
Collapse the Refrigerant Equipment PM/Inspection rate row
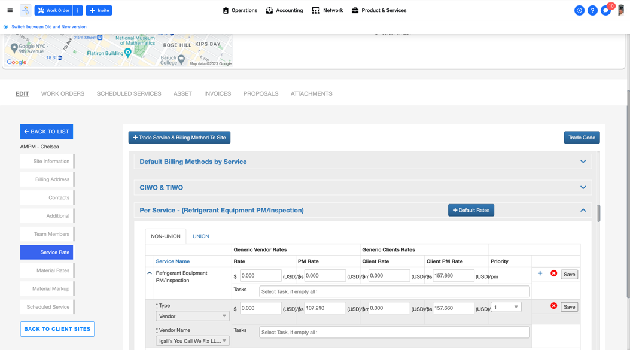coord(150,272)
